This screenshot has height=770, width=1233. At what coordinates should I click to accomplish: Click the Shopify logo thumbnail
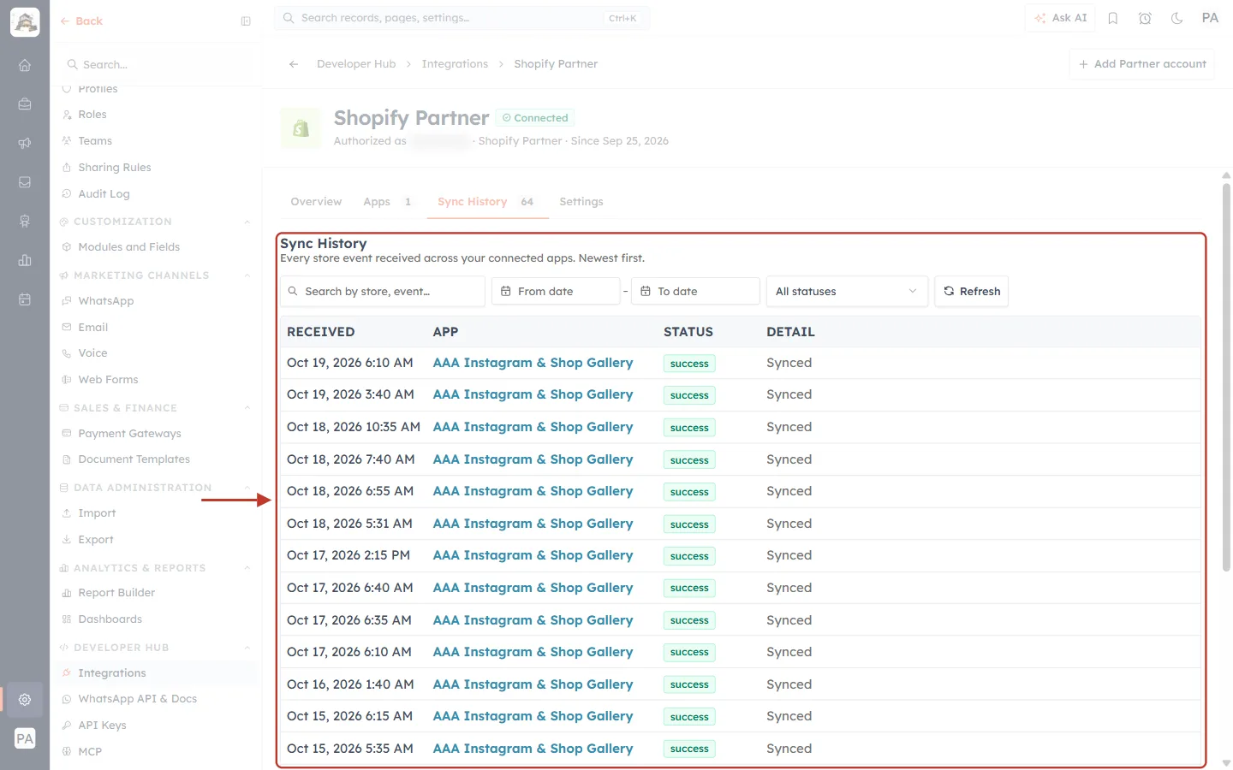click(x=301, y=128)
